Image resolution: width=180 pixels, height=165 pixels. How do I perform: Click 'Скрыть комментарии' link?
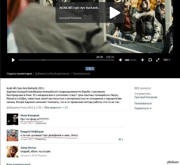19,74
